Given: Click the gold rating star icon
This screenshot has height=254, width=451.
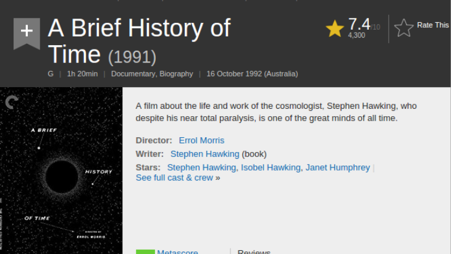Looking at the screenshot, I should [x=335, y=28].
